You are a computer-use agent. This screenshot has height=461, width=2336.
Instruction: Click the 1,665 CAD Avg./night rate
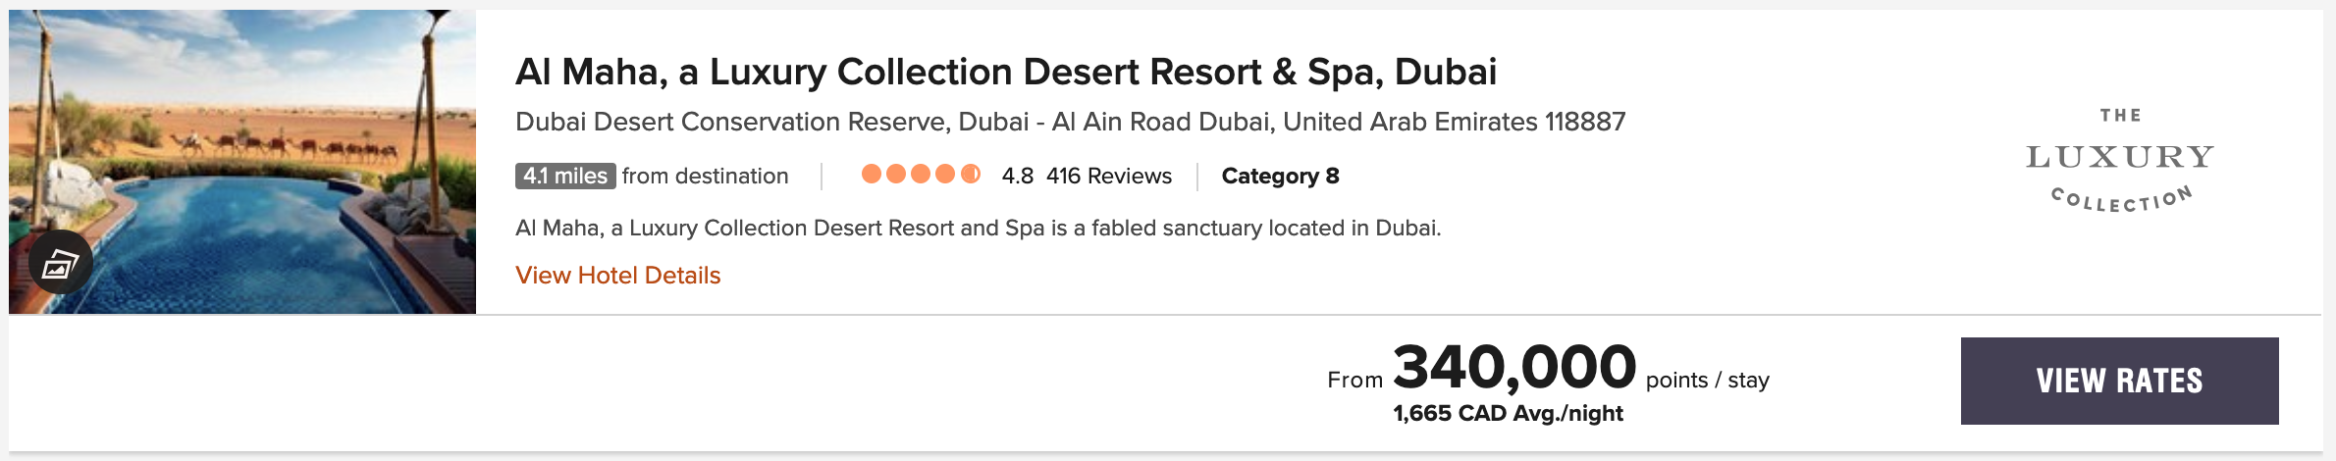[1508, 414]
